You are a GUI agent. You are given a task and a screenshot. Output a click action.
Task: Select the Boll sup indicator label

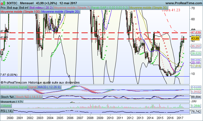coord(12,8)
